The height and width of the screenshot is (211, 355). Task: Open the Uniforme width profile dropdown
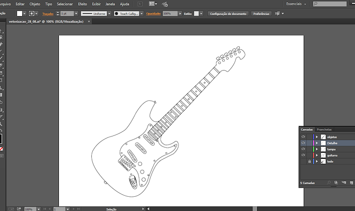(110, 14)
